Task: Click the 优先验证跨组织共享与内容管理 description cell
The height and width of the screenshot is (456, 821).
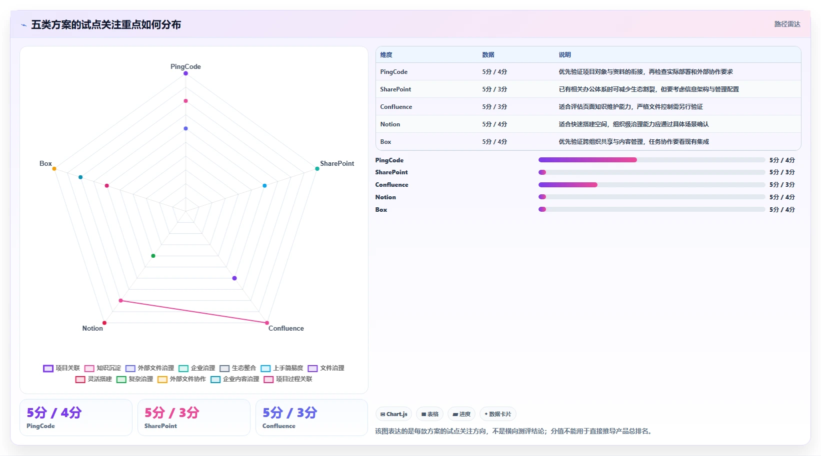Action: click(x=633, y=142)
